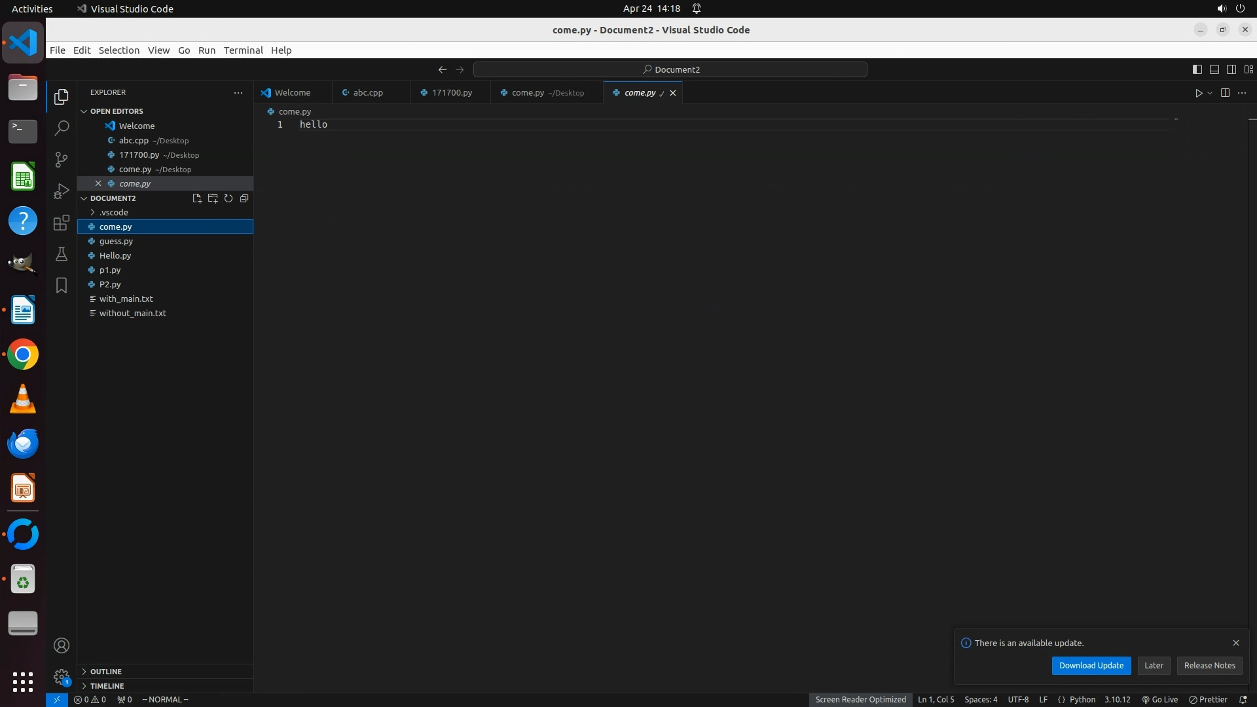Toggle primary side bar visibility

pos(1197,69)
